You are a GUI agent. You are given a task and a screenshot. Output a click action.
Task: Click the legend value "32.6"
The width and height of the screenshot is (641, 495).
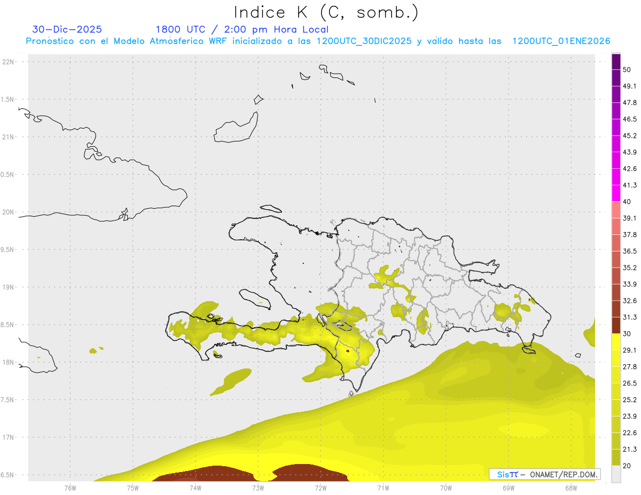pos(630,301)
